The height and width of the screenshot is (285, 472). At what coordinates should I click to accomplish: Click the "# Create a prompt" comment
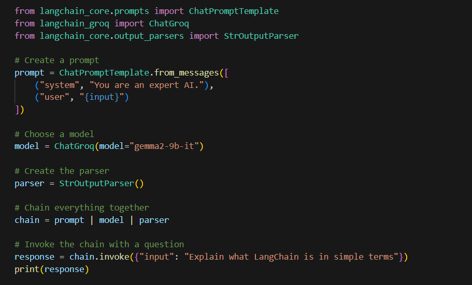coord(57,61)
